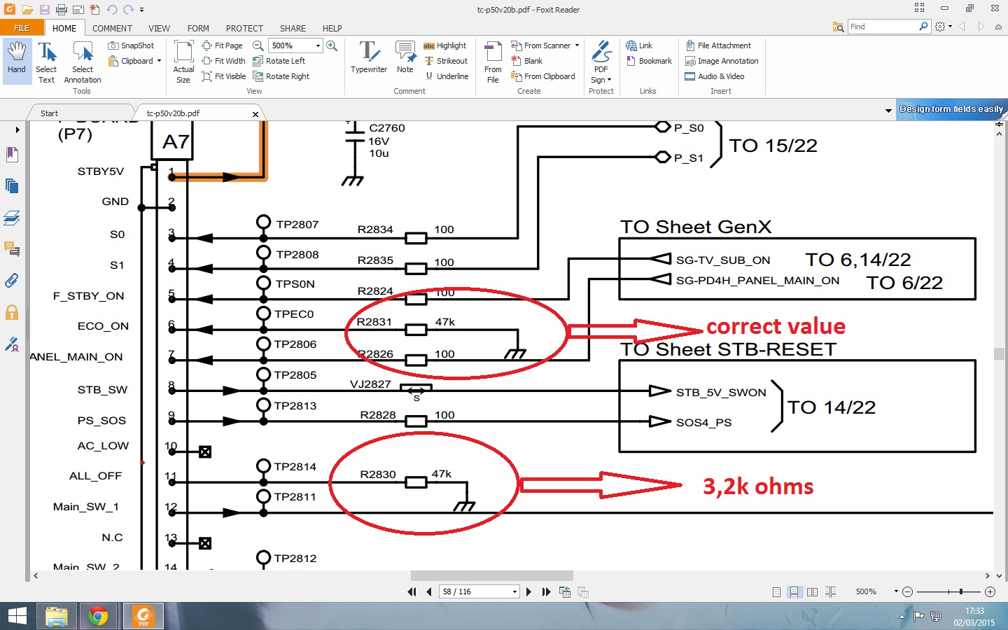Open the Clipboard dropdown arrow
The image size is (1008, 630).
coord(159,61)
